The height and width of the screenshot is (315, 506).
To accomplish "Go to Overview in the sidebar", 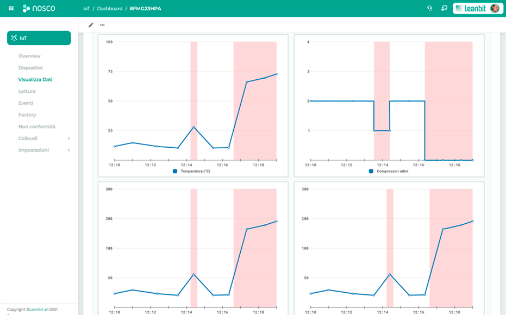I will tap(29, 56).
